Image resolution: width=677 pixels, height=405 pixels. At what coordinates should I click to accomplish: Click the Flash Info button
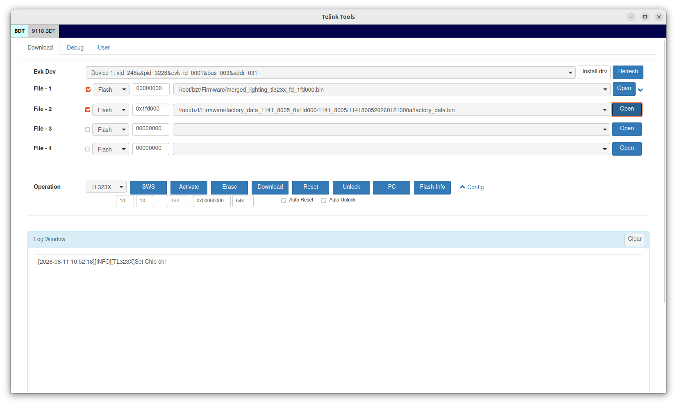pyautogui.click(x=432, y=188)
